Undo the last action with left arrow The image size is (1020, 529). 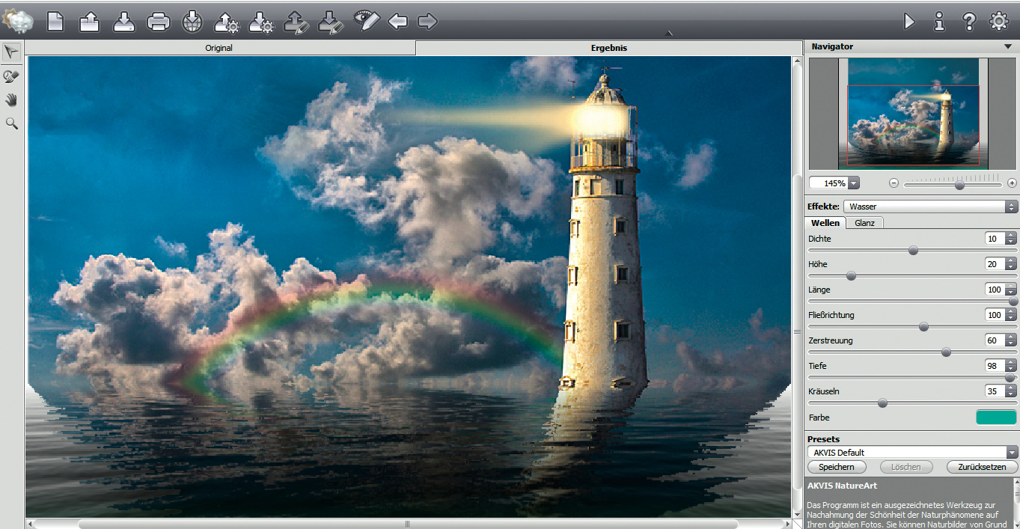[397, 21]
